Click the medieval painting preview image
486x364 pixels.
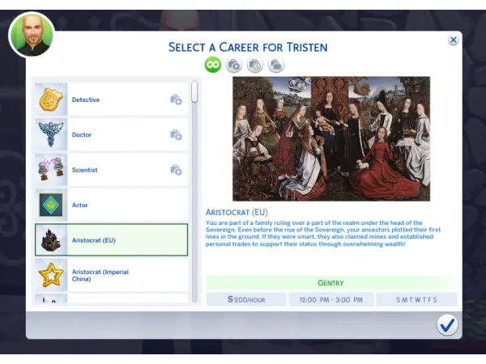331,138
